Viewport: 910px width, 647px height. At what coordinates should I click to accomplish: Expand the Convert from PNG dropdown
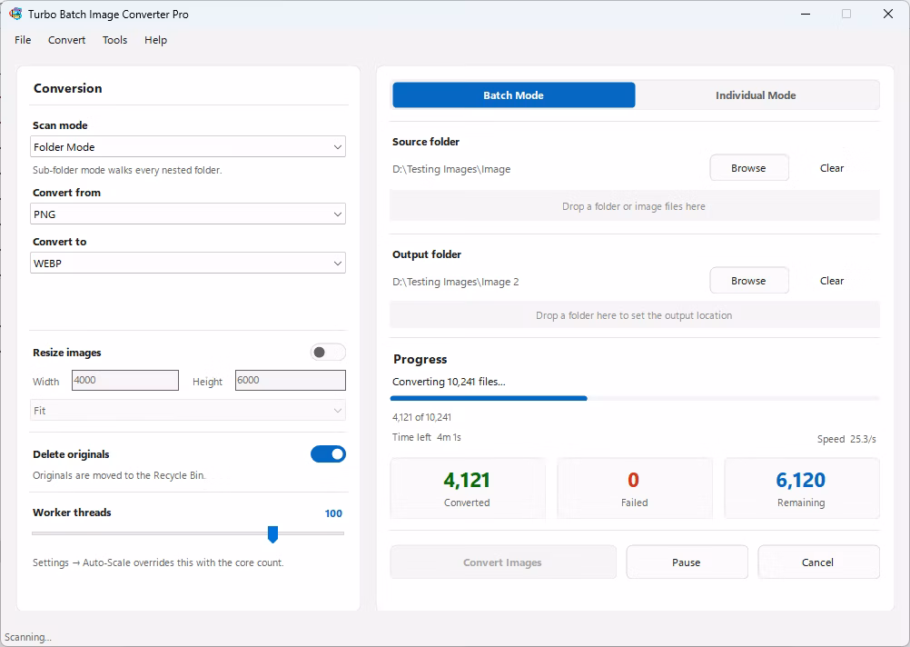pos(188,214)
